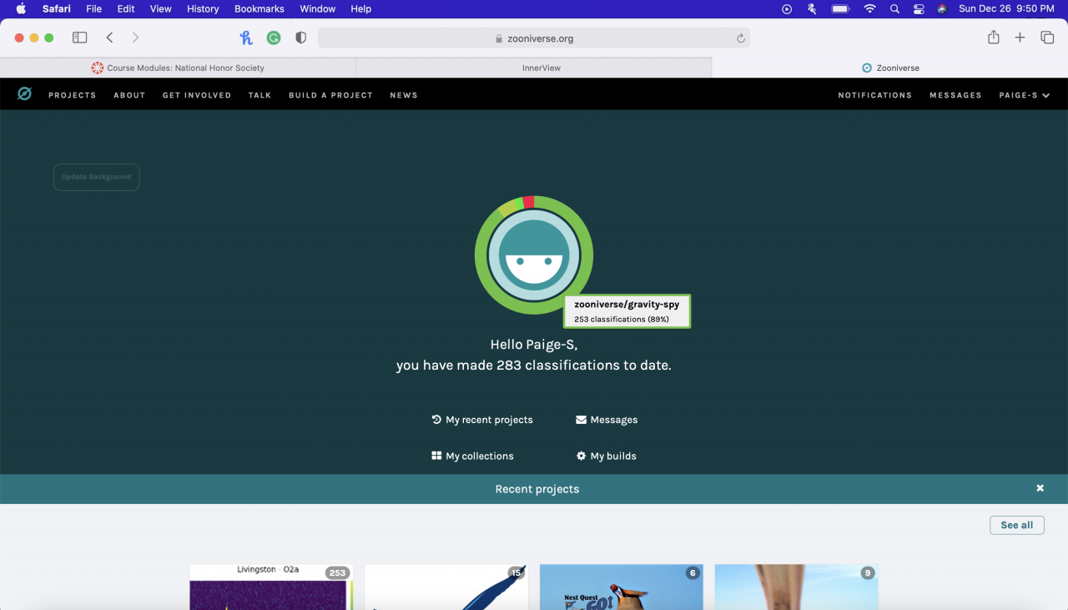The height and width of the screenshot is (610, 1068).
Task: Show tab overview icon
Action: [x=1047, y=38]
